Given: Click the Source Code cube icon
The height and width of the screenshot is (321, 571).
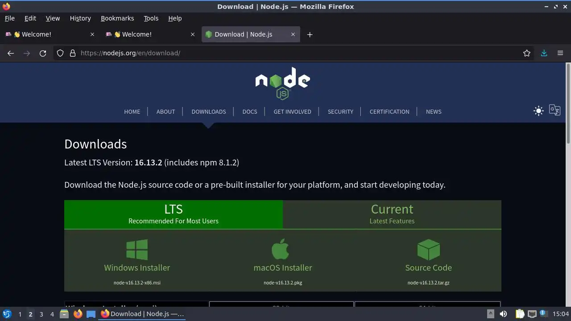Looking at the screenshot, I should coord(429,250).
